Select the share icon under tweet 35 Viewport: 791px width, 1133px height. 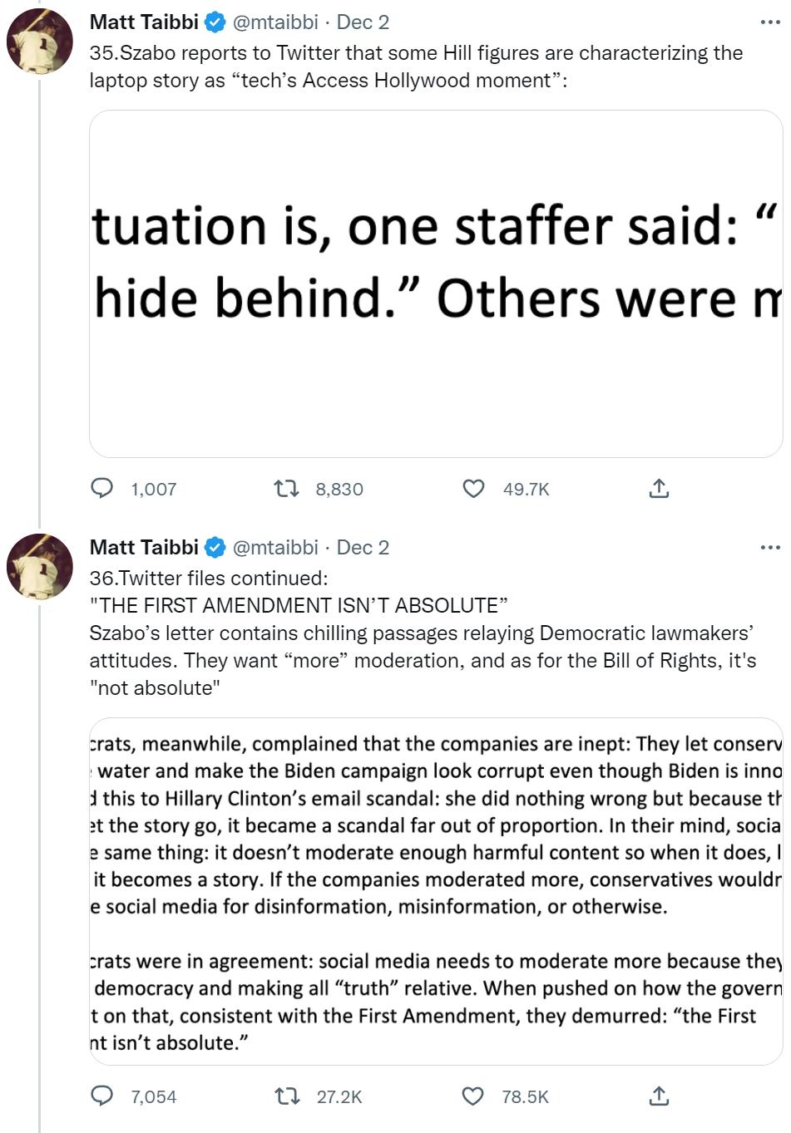pos(660,490)
